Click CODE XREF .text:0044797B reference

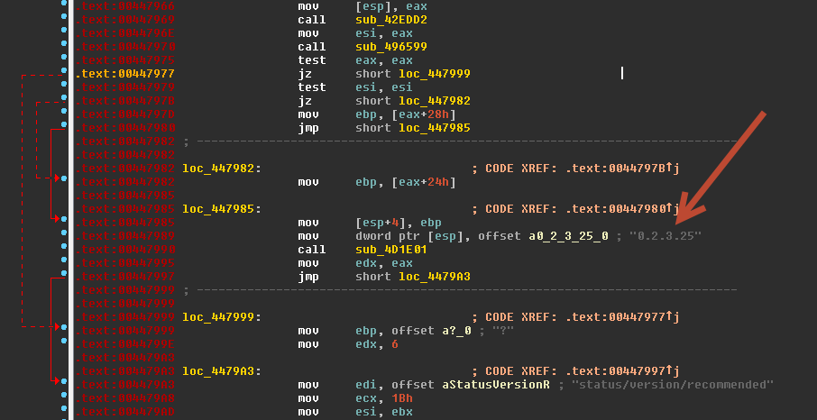tap(575, 169)
